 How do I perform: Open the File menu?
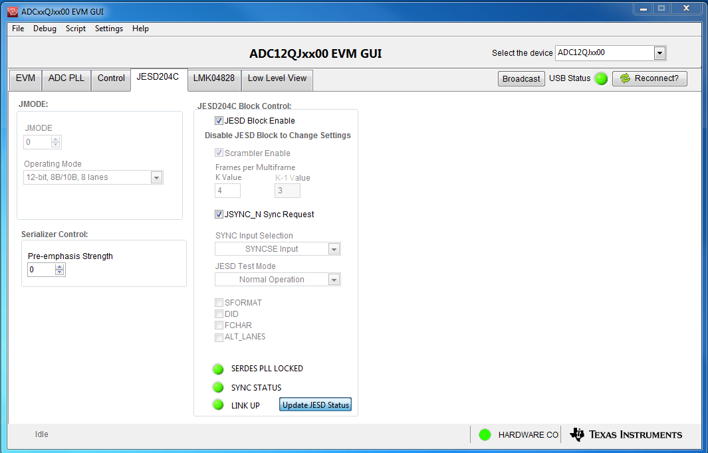point(18,29)
